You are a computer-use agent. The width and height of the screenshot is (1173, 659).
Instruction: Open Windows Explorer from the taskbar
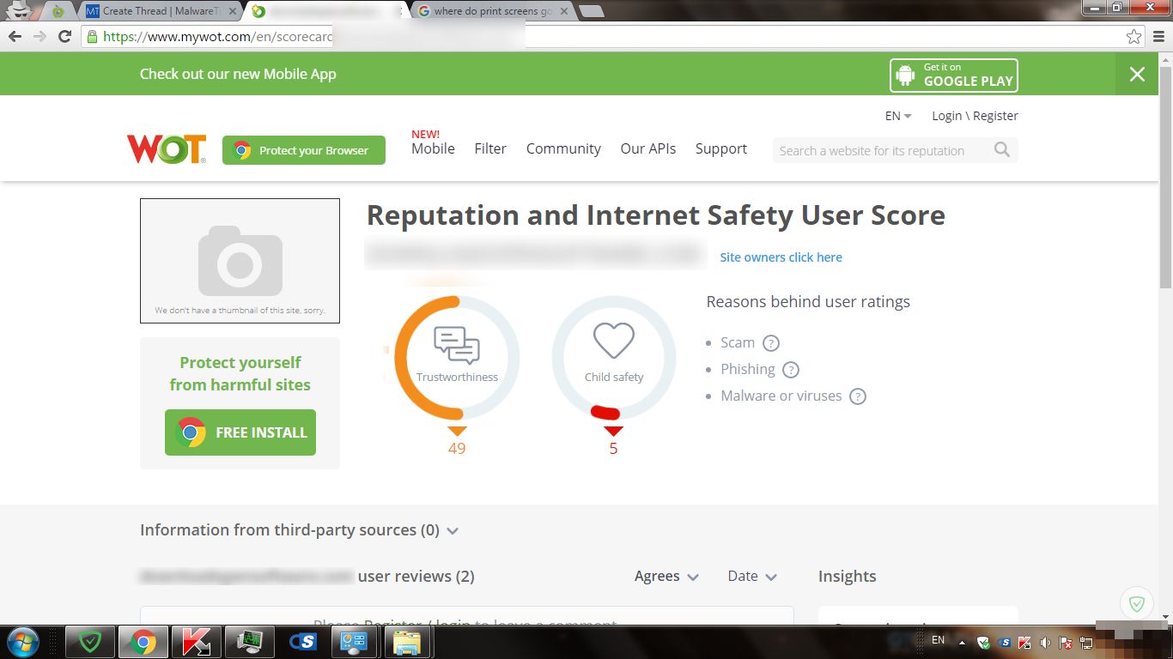coord(406,642)
